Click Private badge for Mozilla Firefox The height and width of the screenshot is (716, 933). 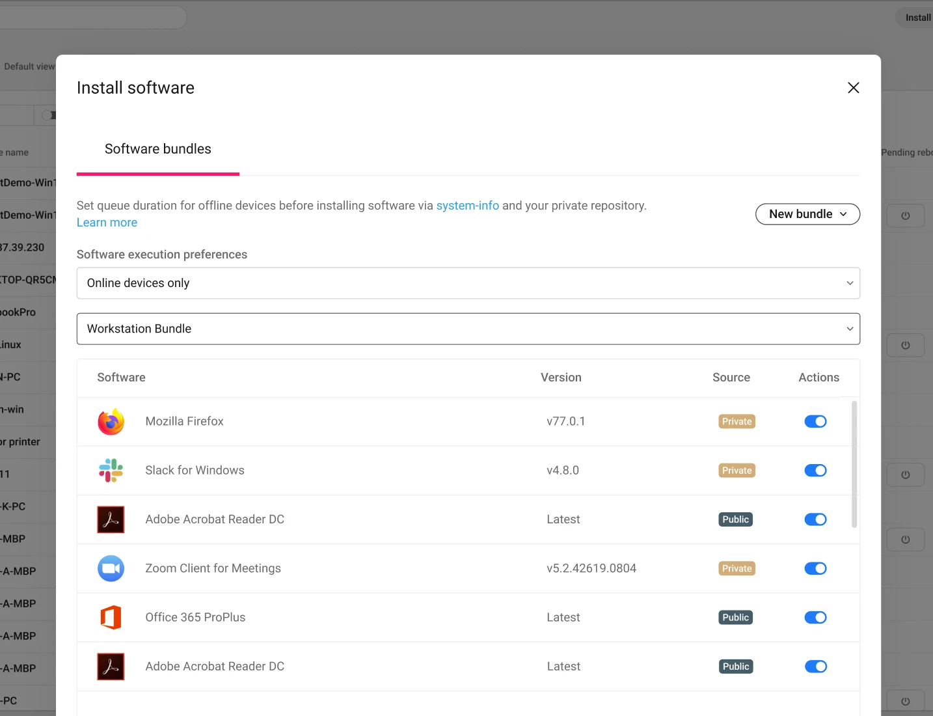pos(737,422)
